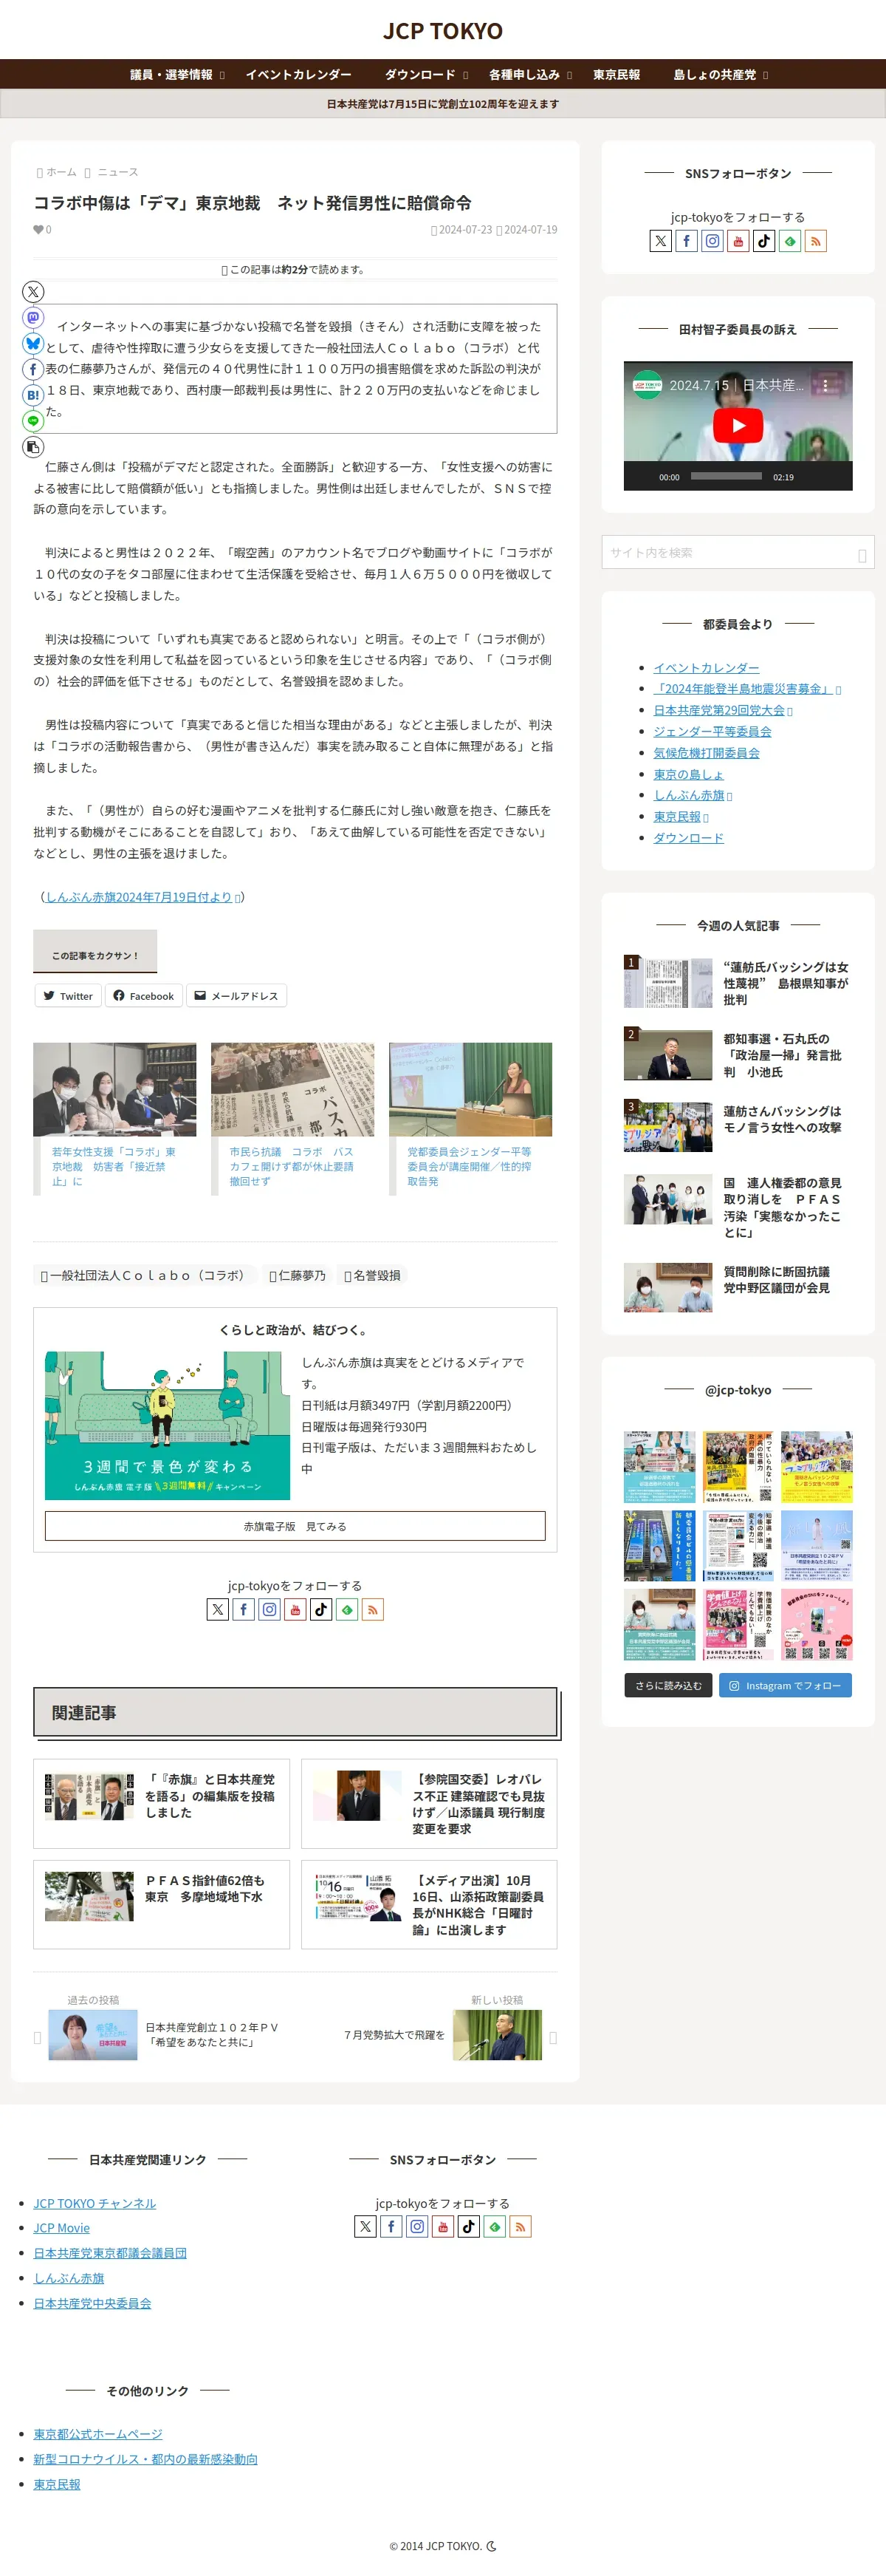The width and height of the screenshot is (886, 2576).
Task: Open TikTok icon in the below-article follow row
Action: tap(322, 1609)
